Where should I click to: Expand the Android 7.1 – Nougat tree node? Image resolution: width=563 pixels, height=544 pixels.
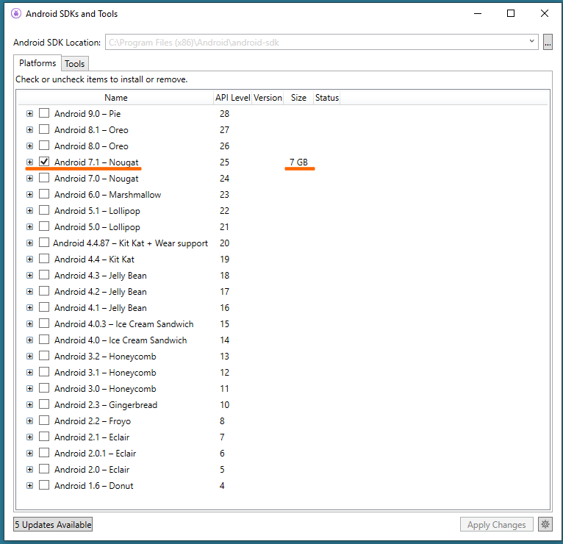[29, 162]
